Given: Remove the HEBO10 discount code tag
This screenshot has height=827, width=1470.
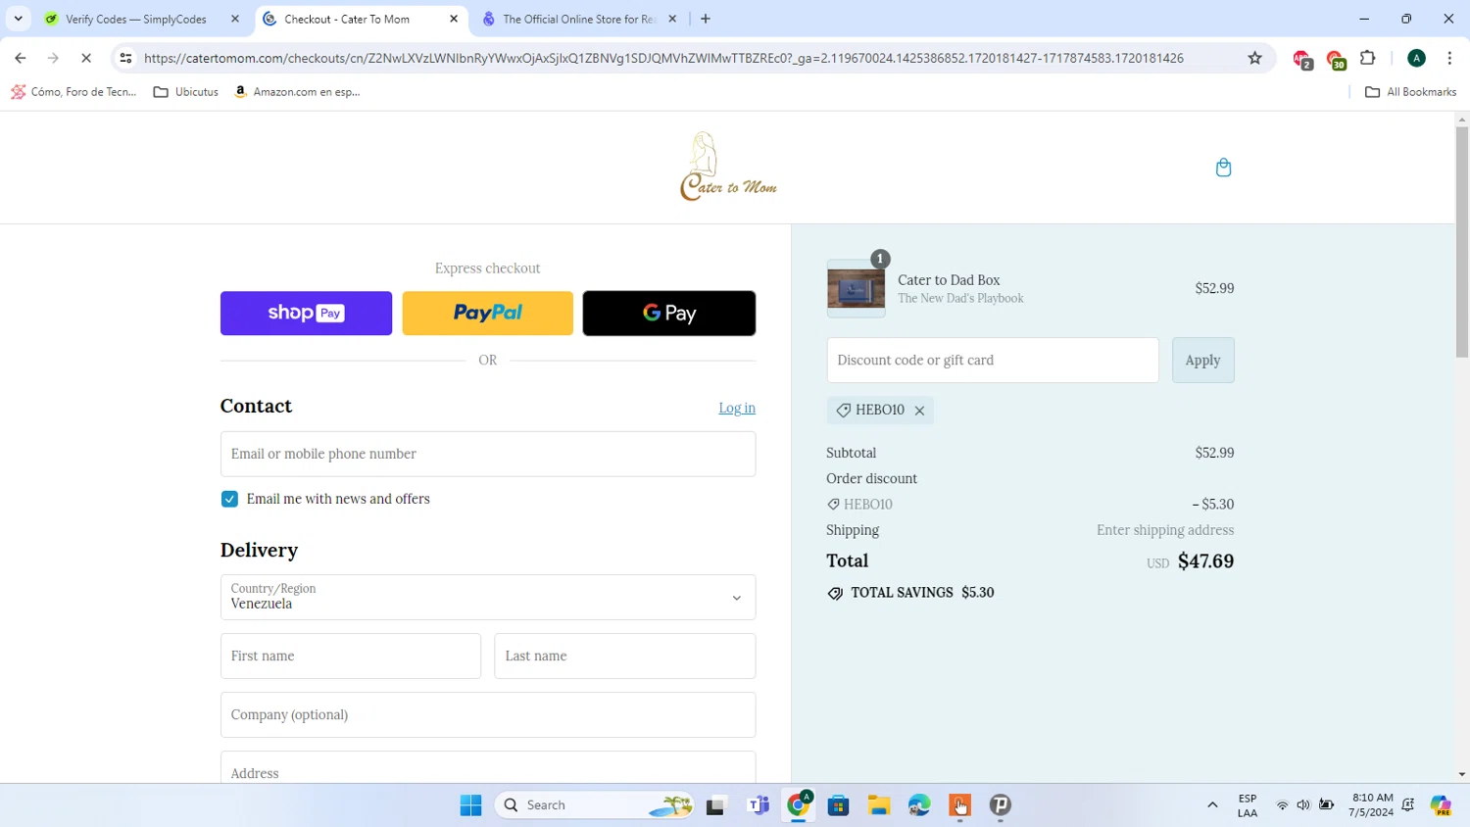Looking at the screenshot, I should coord(919,411).
